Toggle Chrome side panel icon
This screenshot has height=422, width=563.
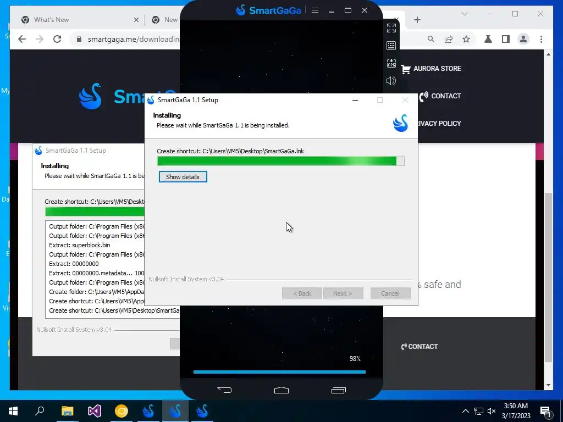(506, 39)
